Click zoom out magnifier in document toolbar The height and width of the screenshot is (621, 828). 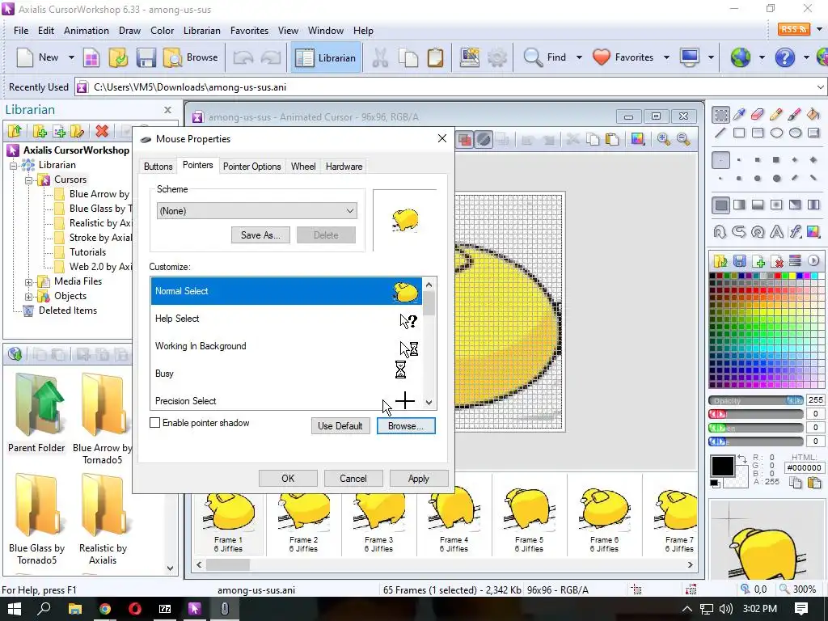[x=683, y=139]
